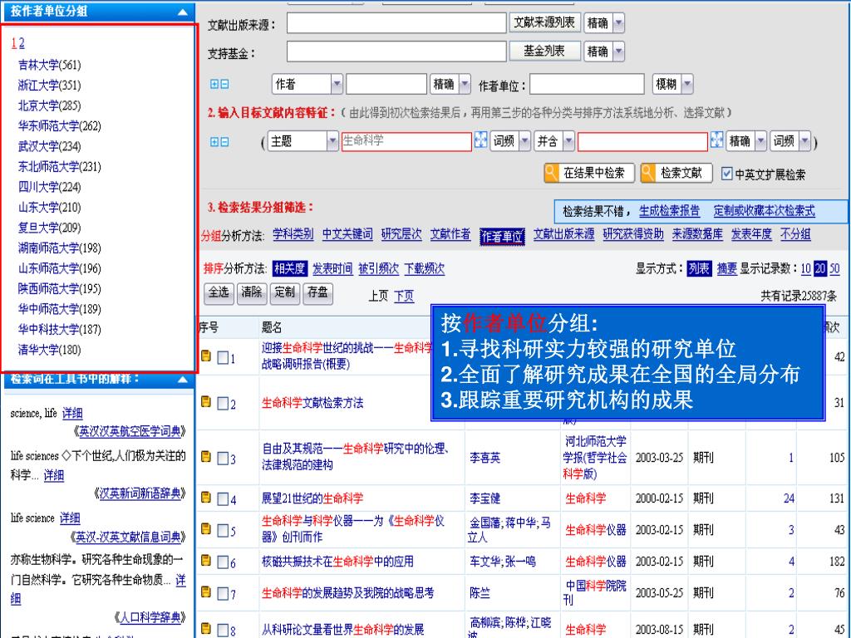
Task: Collapse the 检索词在工具书中的解释 panel
Action: (x=183, y=380)
